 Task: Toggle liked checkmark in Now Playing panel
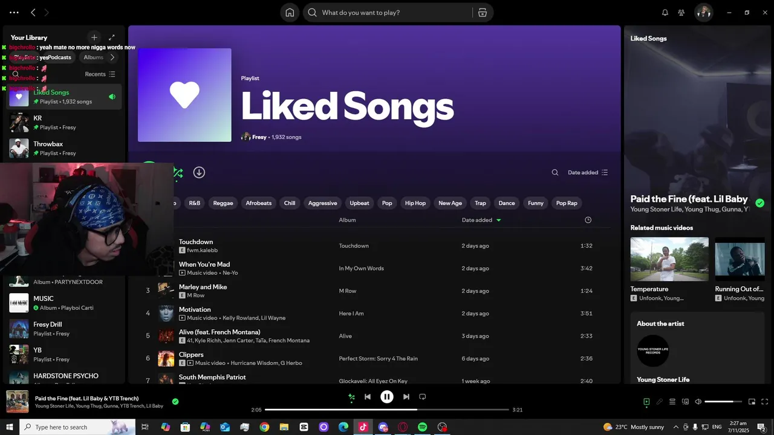pyautogui.click(x=759, y=203)
